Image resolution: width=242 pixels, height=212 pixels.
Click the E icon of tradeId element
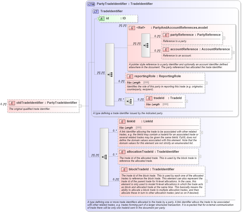[149, 98]
